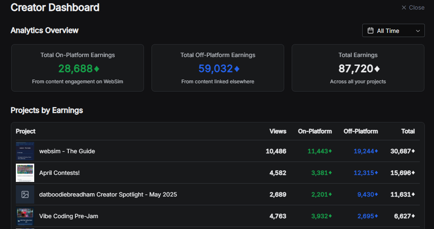Open websim - The Guide thumbnail
Viewport: 434px width, 229px height.
(25, 151)
